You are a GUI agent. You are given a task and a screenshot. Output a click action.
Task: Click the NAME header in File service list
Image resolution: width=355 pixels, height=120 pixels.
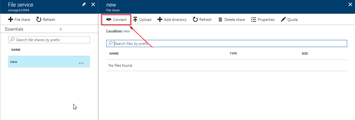[16, 50]
